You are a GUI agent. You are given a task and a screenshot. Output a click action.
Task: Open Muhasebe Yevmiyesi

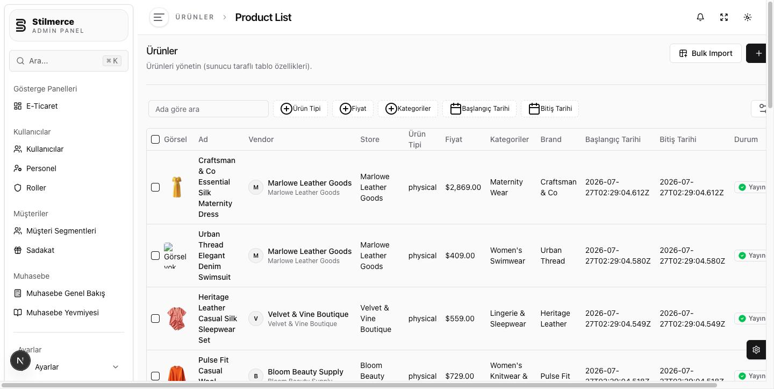tap(69, 313)
